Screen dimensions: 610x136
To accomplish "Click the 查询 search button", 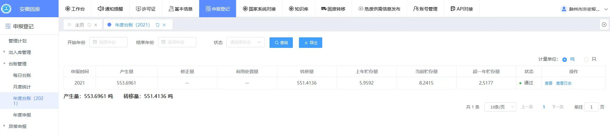I will [x=281, y=42].
